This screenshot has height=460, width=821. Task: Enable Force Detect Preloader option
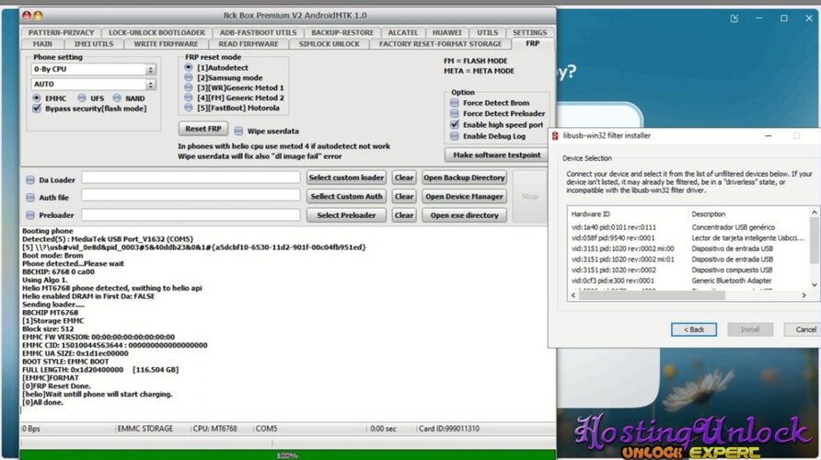pos(455,113)
